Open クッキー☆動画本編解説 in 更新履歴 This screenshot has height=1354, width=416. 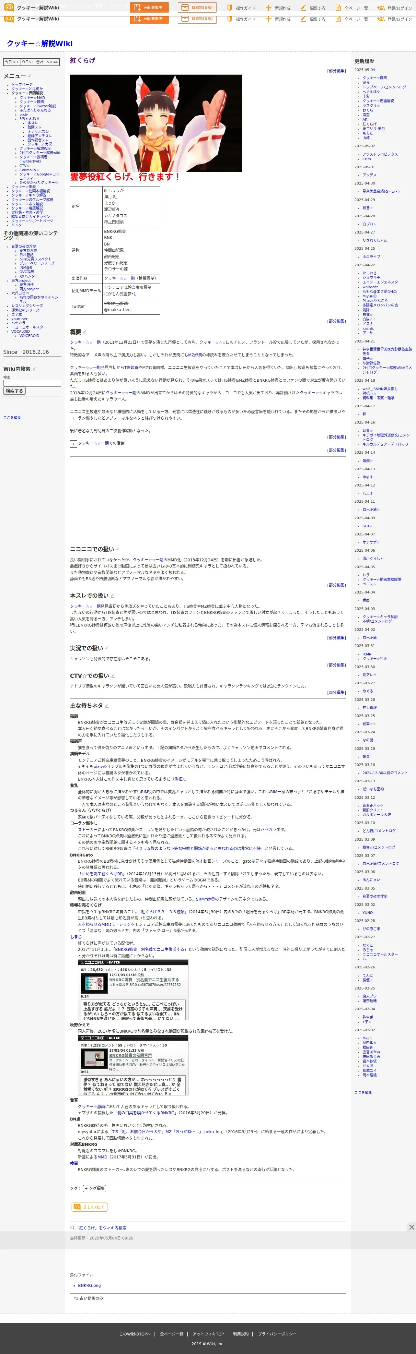(382, 580)
